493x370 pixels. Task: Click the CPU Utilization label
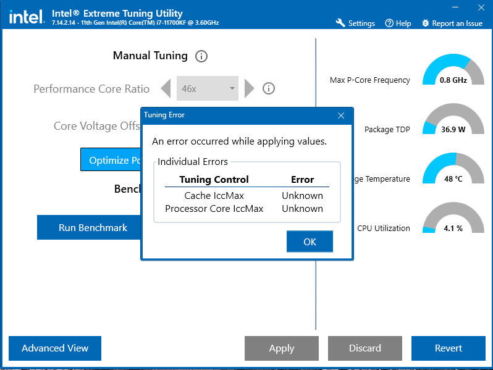click(x=383, y=228)
